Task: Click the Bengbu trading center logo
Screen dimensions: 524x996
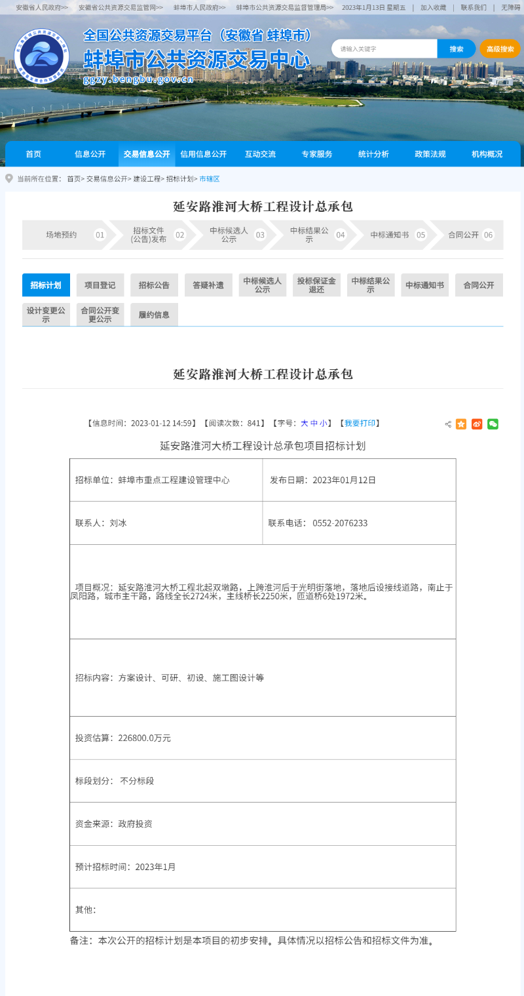Action: point(41,56)
